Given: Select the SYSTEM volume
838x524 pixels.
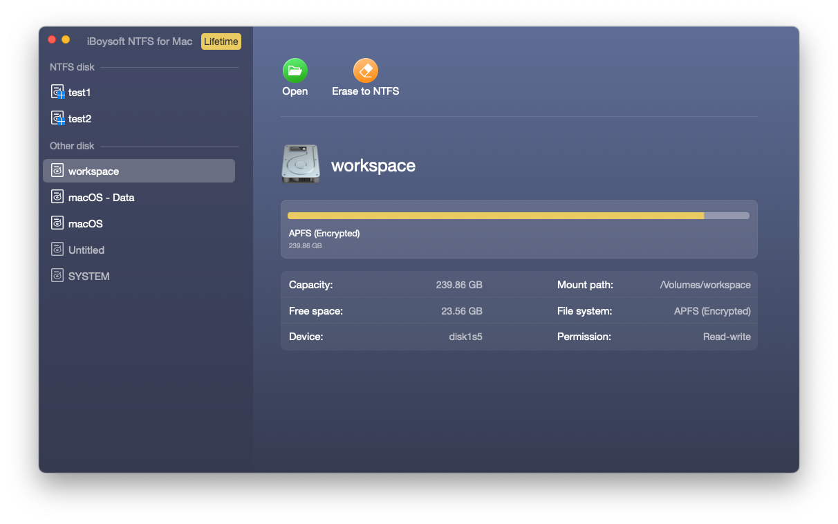Looking at the screenshot, I should click(x=139, y=276).
